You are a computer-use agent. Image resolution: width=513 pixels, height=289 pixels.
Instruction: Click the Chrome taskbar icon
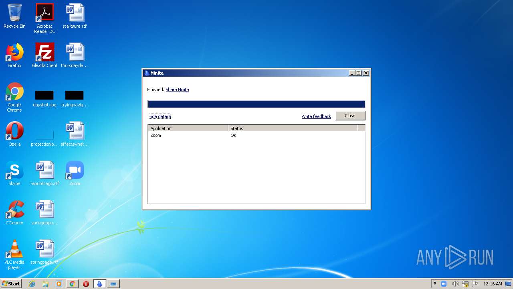click(73, 284)
